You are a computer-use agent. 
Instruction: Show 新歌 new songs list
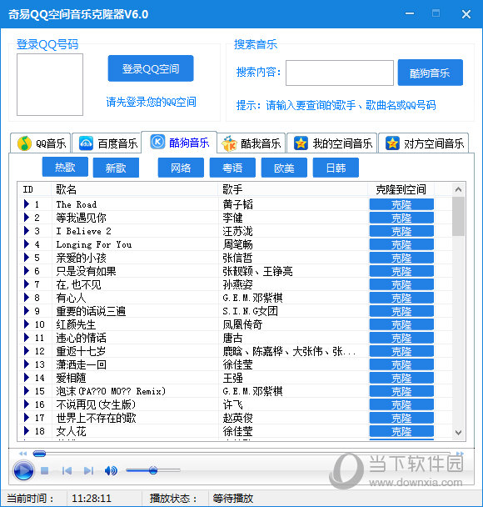(x=116, y=168)
